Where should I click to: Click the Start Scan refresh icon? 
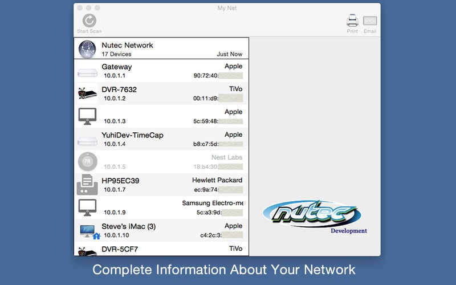coord(89,21)
